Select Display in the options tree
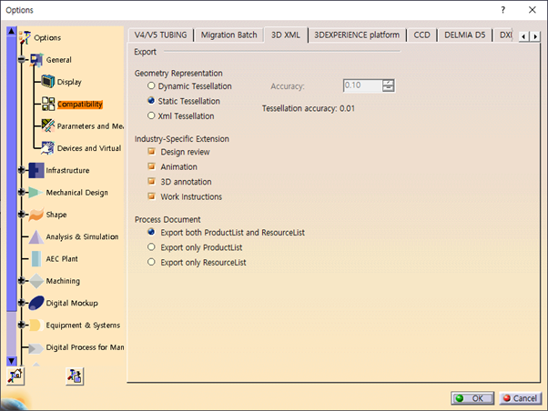 69,82
